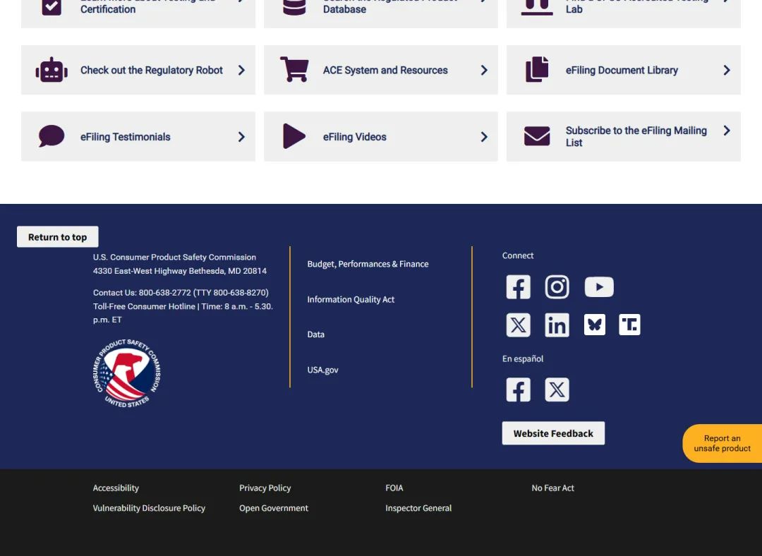Open Vulnerability Disclosure Policy link
This screenshot has height=556, width=762.
[x=149, y=508]
